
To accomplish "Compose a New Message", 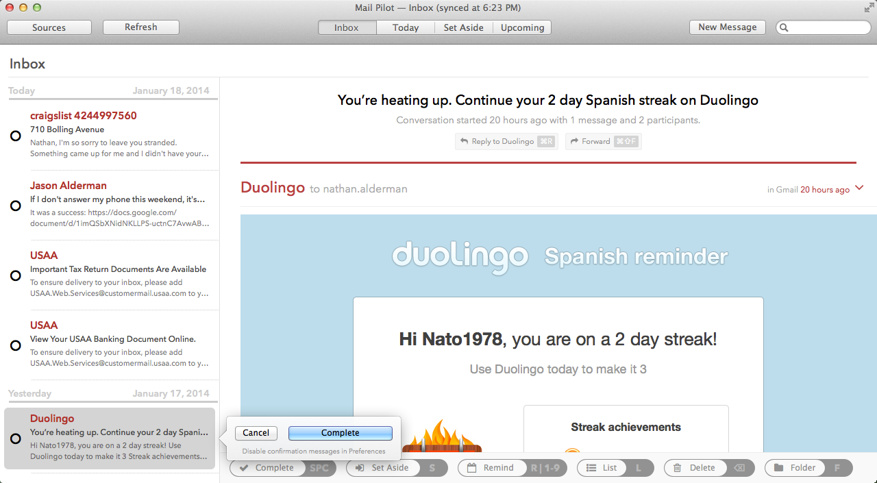I will pyautogui.click(x=728, y=27).
